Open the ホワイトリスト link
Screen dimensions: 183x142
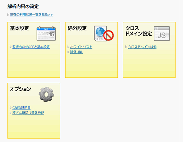coord(81,47)
